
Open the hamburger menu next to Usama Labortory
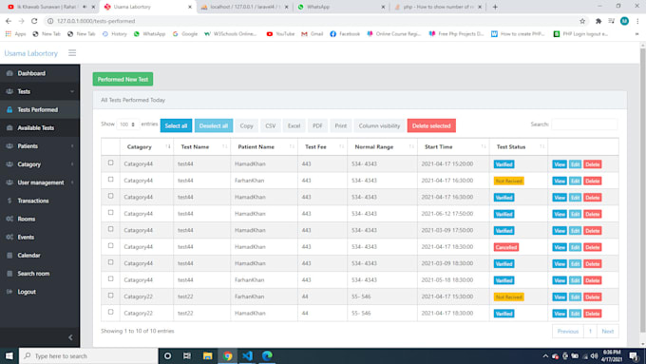72,53
